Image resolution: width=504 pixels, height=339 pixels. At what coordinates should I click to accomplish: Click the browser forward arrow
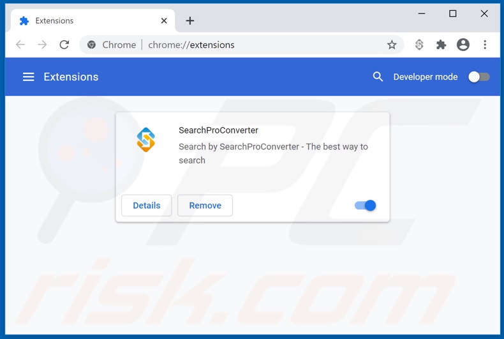[x=42, y=45]
